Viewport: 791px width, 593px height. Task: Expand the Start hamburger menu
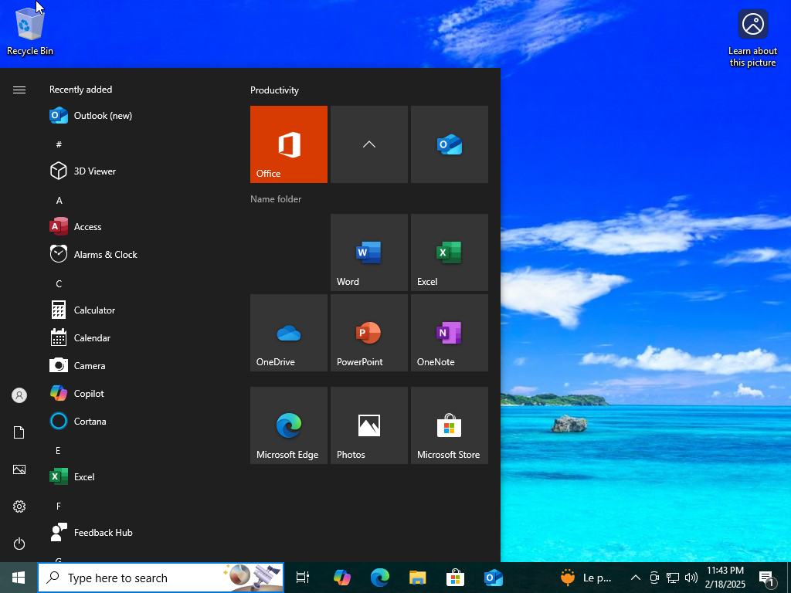[x=19, y=90]
